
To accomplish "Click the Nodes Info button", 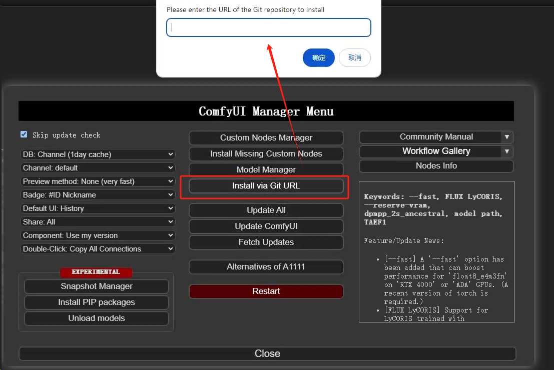I will pyautogui.click(x=436, y=166).
